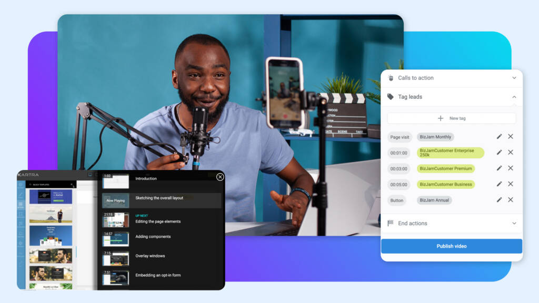Screen dimensions: 539x303
Task: Edit the BizJam Annual tag row
Action: (499, 199)
